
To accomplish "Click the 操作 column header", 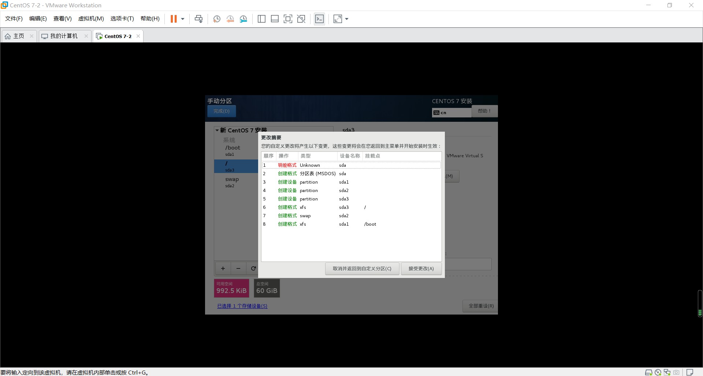I will [x=287, y=156].
